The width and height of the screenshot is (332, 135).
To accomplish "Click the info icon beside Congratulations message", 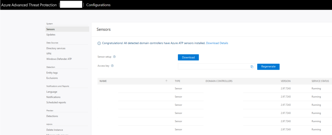I will (99, 43).
